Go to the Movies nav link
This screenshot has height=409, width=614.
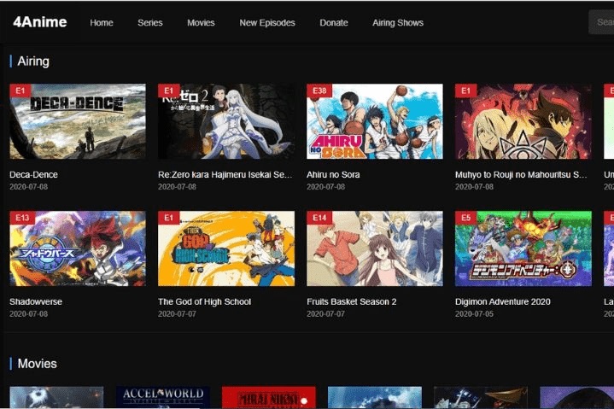201,23
